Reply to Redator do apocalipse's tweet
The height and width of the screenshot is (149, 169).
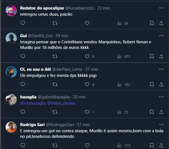(x=23, y=23)
